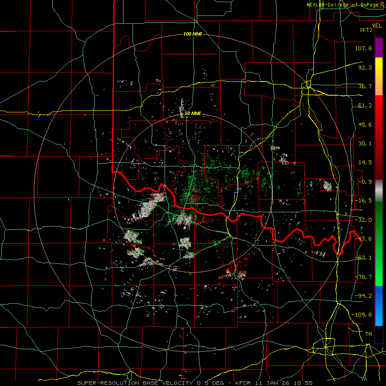Click the -0.9 velocity scale value
386x386 pixels.
pos(365,182)
